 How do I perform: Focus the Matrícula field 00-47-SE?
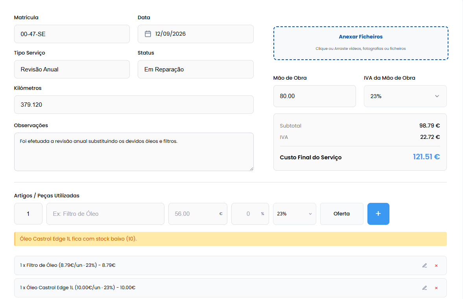coord(72,34)
